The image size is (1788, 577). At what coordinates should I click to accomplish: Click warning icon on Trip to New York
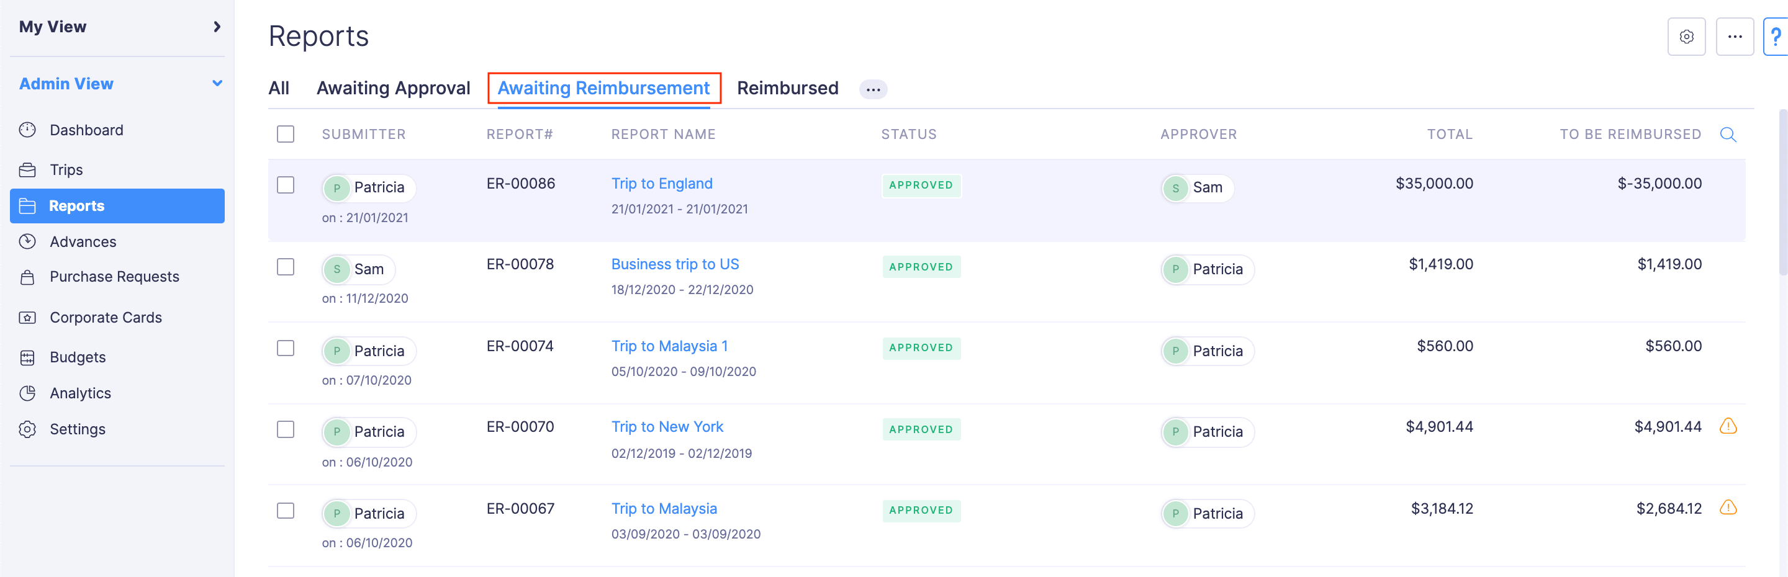(x=1728, y=426)
